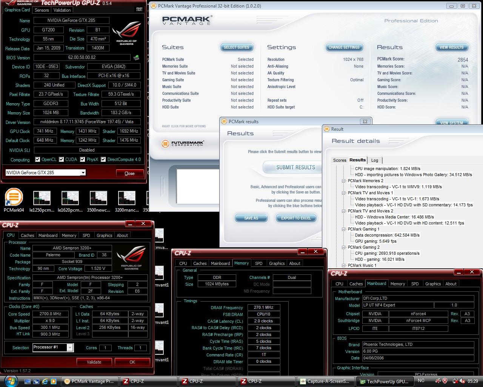Launch Windows Media Player from Quick Launch
The width and height of the screenshot is (483, 387).
(54, 381)
